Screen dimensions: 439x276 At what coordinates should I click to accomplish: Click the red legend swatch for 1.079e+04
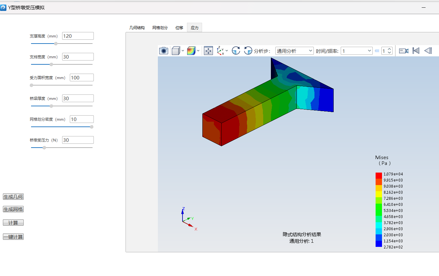pos(379,175)
